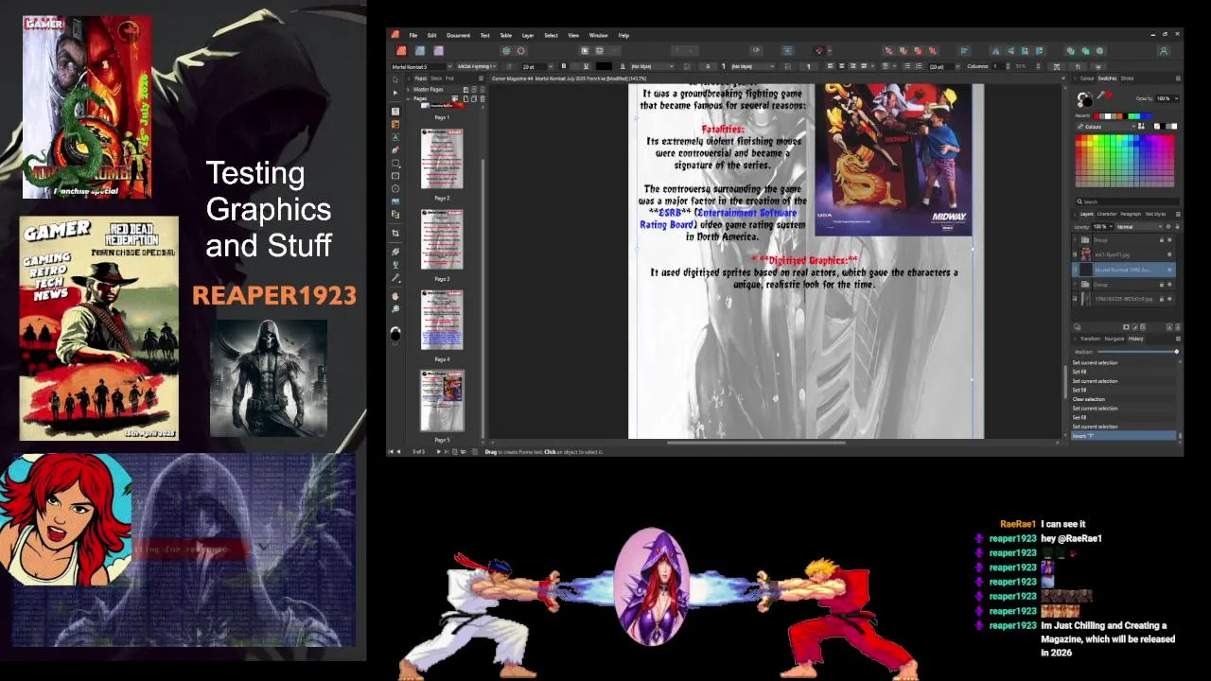Switch to the Swatches tab
Screen dimensions: 1211x681
click(x=1107, y=78)
